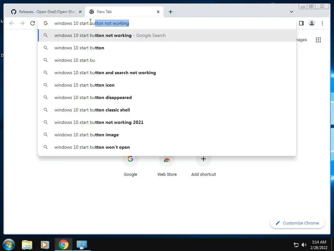Close the Releases Open-Shell tab
Image resolution: width=334 pixels, height=251 pixels.
click(80, 12)
